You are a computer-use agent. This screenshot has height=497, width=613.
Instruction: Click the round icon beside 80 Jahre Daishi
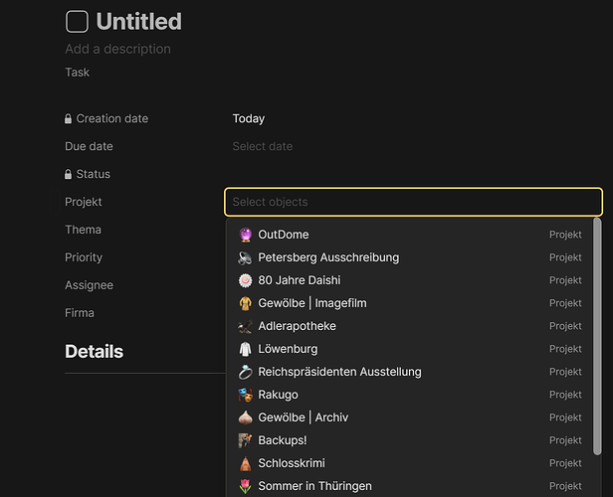[245, 280]
